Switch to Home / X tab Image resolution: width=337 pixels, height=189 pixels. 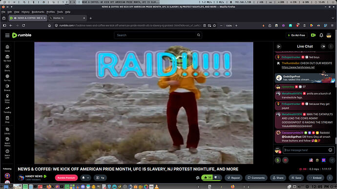coord(67,18)
